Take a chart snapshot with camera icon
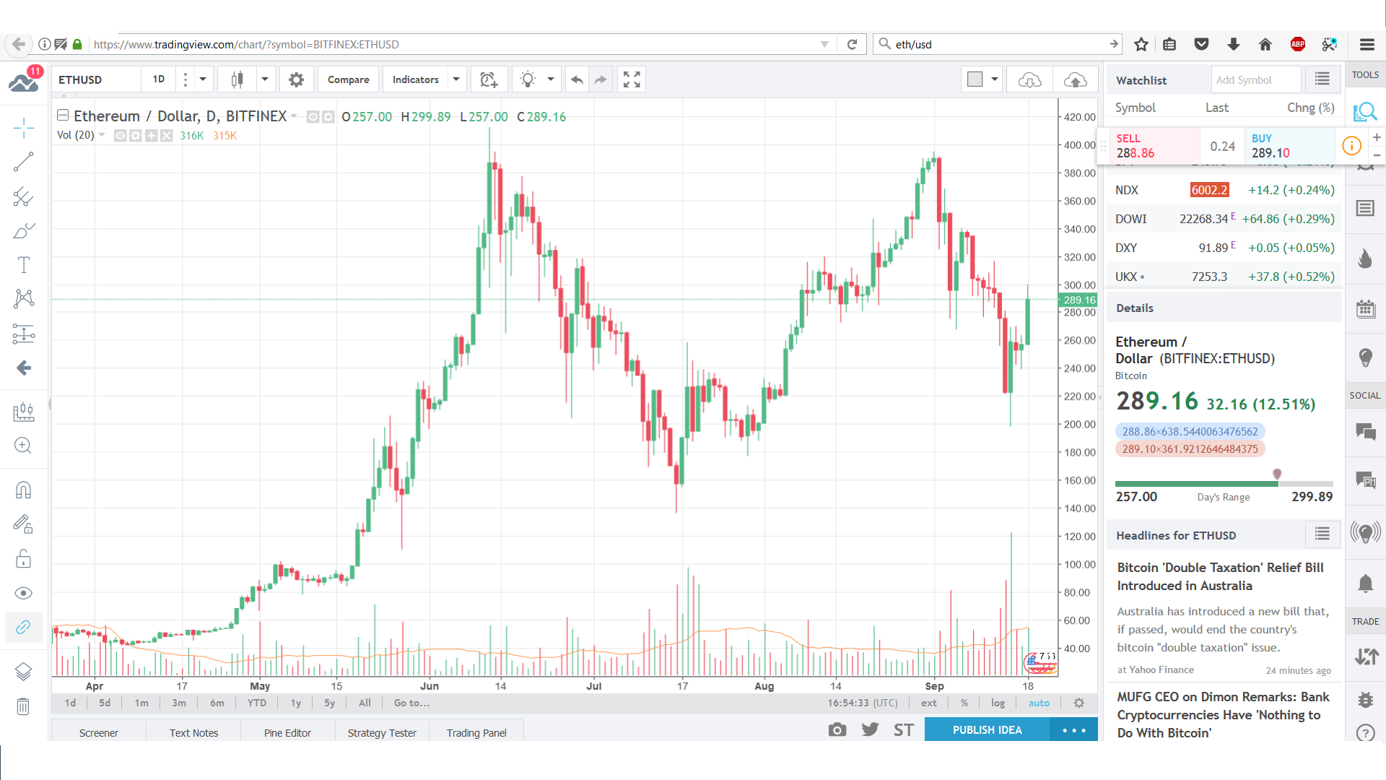 [x=837, y=730]
